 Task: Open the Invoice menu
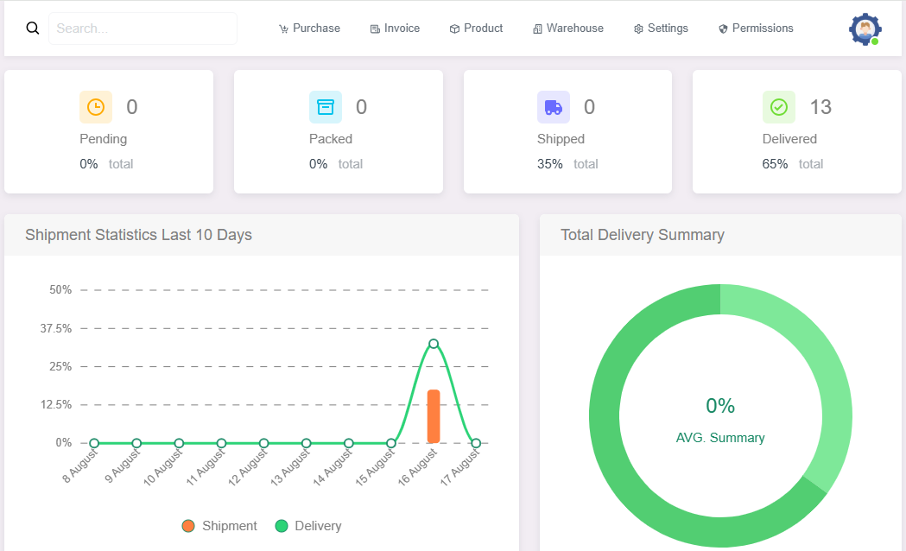click(396, 28)
